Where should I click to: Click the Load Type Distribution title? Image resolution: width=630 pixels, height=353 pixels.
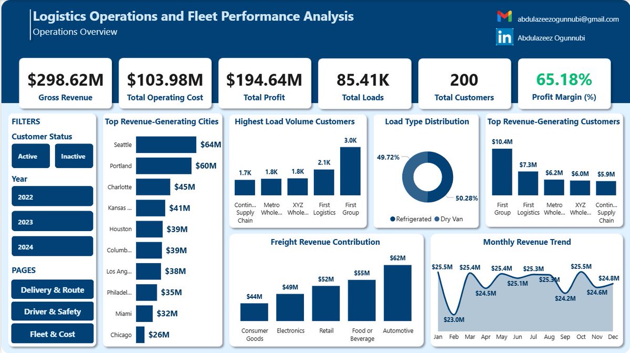427,121
